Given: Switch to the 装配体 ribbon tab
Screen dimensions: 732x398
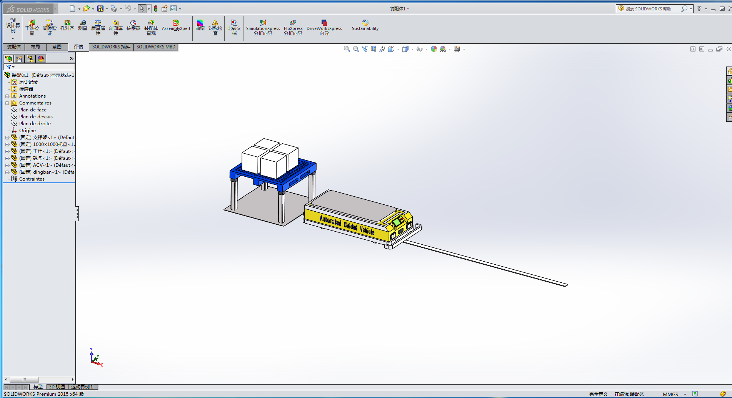Looking at the screenshot, I should [x=14, y=47].
